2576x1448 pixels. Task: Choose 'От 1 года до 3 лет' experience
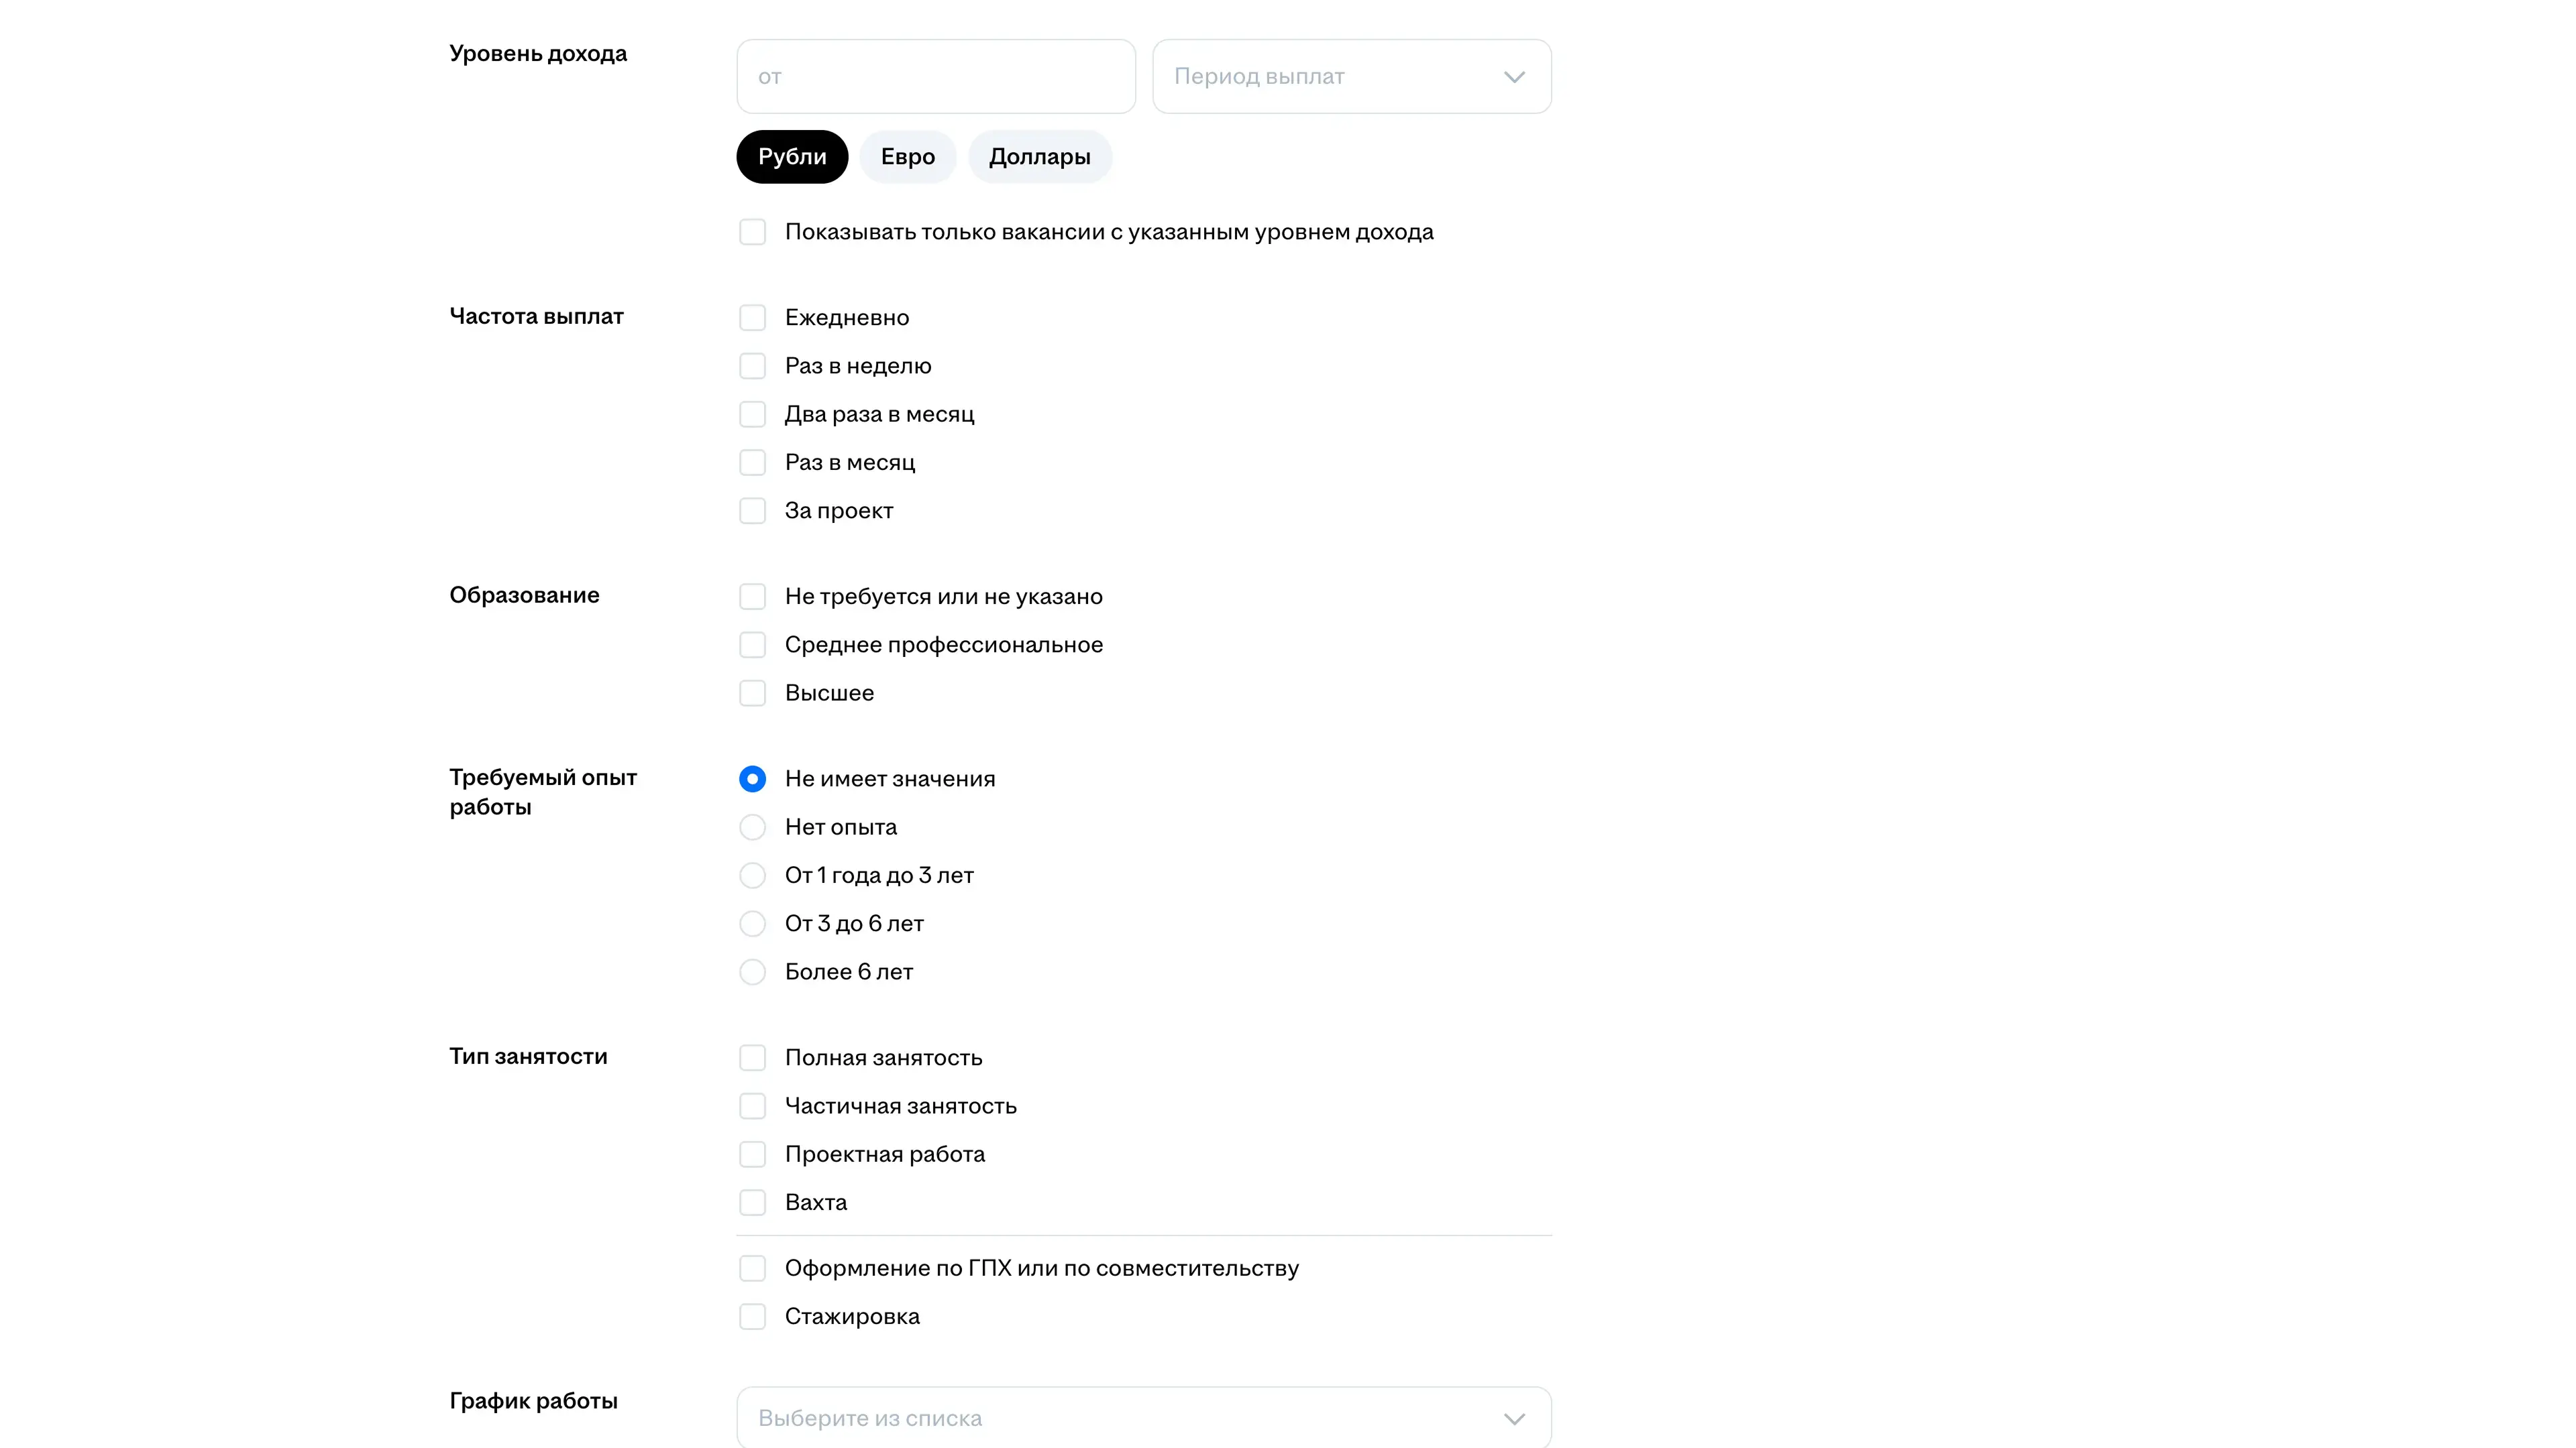752,876
